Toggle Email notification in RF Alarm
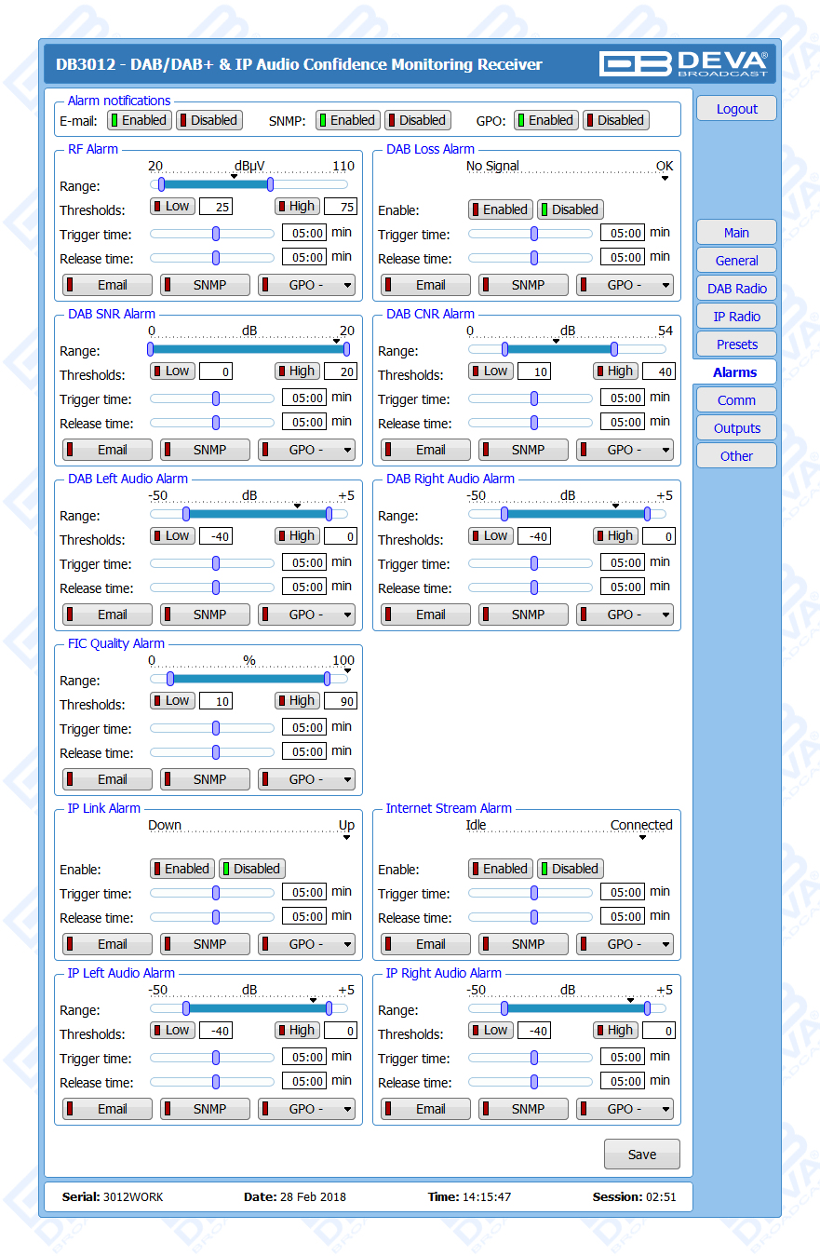 point(107,285)
